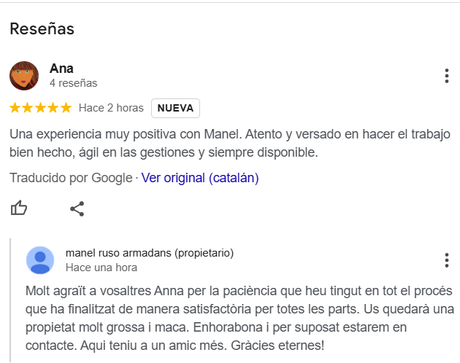Open three-dot options menu for Ana's review
Viewport: 460px width, 363px height.
point(446,76)
